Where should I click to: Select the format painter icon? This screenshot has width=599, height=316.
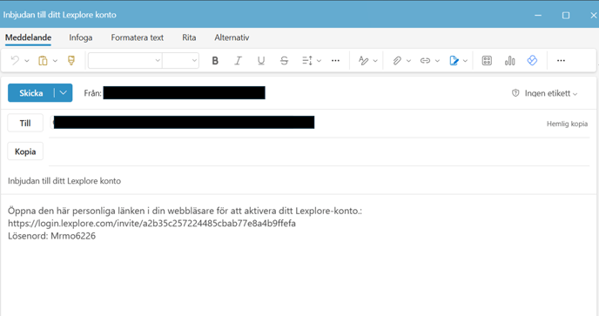click(71, 60)
